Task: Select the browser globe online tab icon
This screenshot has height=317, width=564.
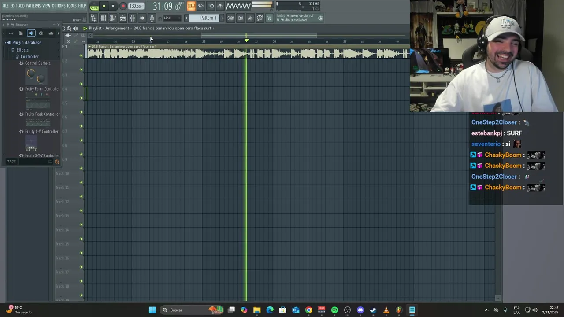Action: 41,33
